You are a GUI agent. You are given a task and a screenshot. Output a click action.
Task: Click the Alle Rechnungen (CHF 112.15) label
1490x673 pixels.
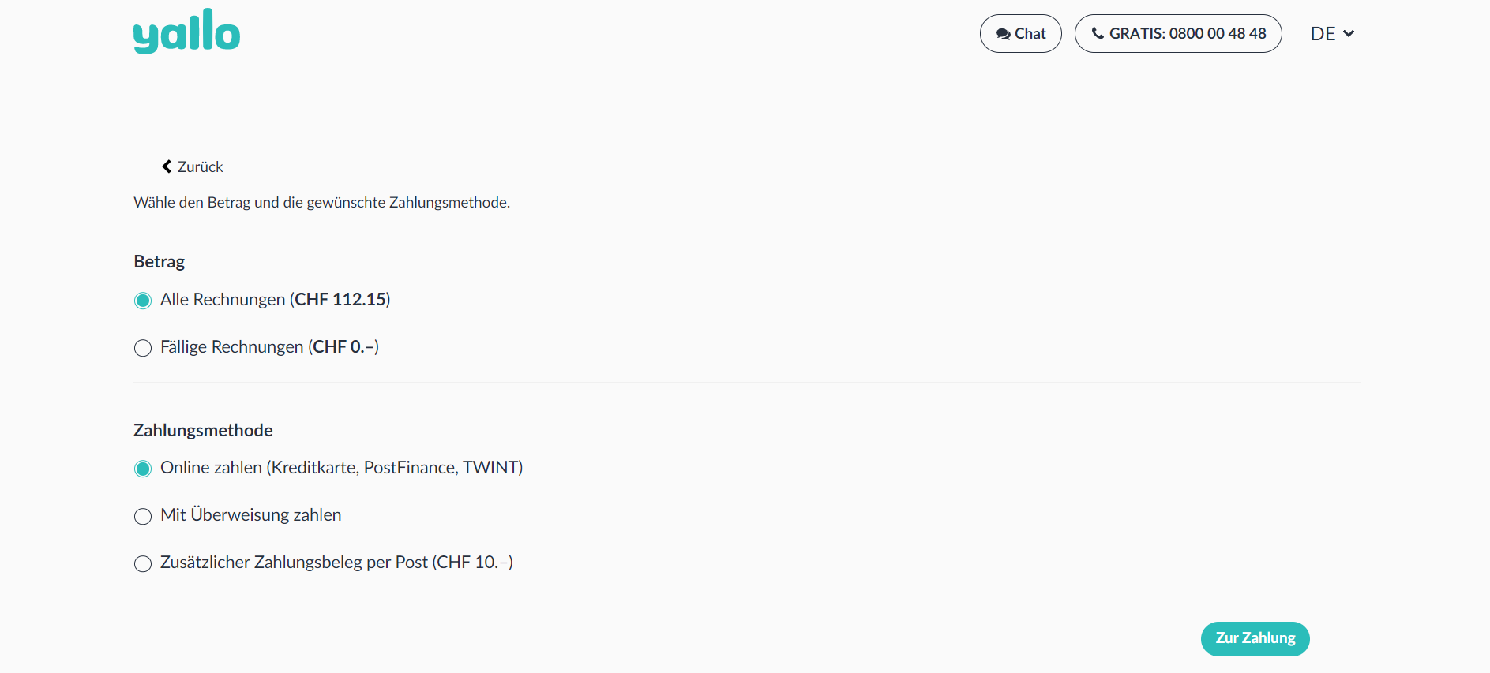(x=275, y=300)
